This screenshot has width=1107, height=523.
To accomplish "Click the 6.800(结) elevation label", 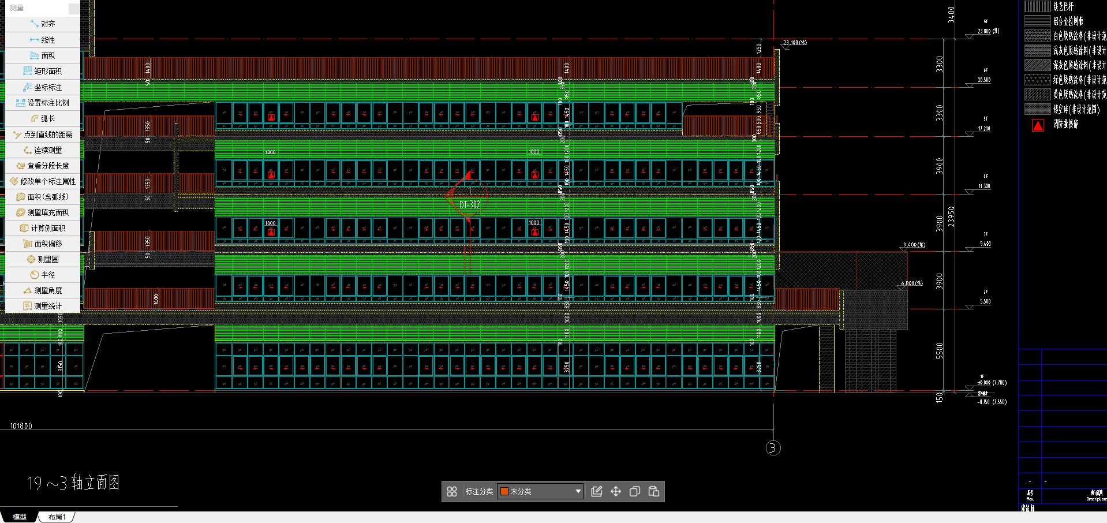I will pyautogui.click(x=912, y=283).
